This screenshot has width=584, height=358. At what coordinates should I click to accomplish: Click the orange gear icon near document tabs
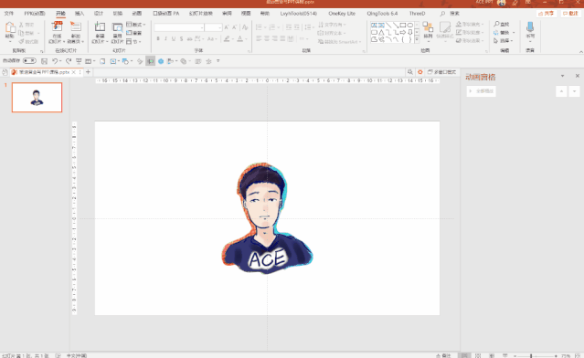(420, 72)
